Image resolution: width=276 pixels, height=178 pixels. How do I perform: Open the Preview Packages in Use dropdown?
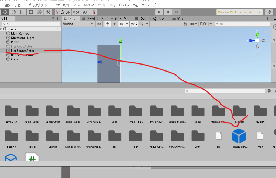pos(239,12)
